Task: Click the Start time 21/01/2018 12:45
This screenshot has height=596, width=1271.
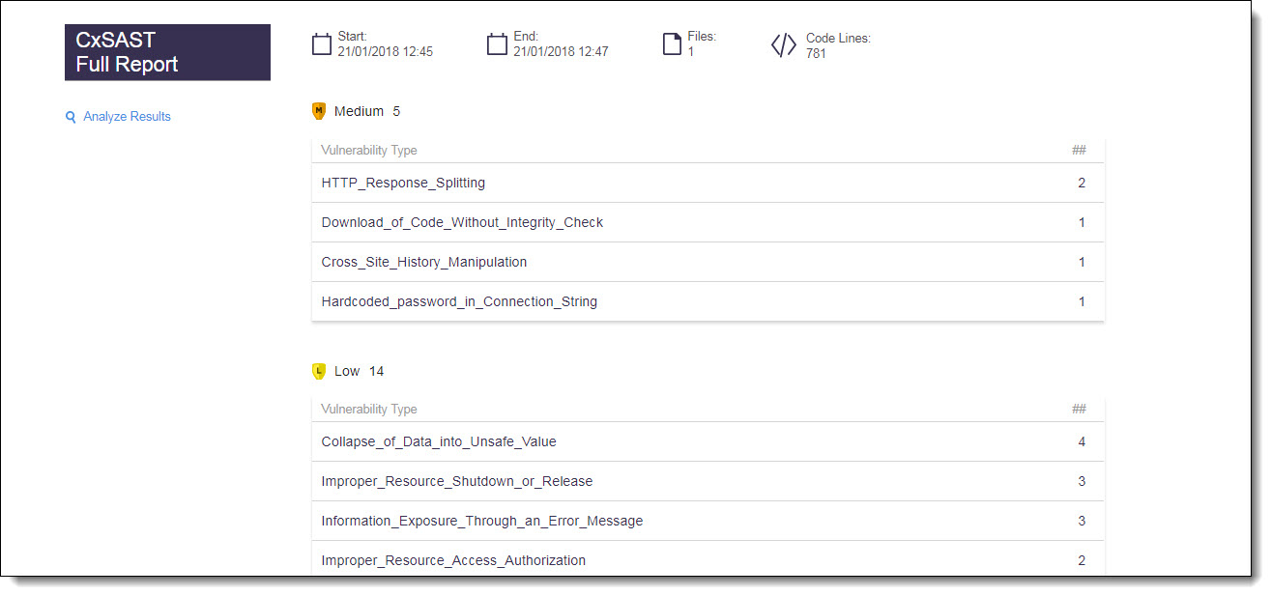Action: pyautogui.click(x=386, y=52)
